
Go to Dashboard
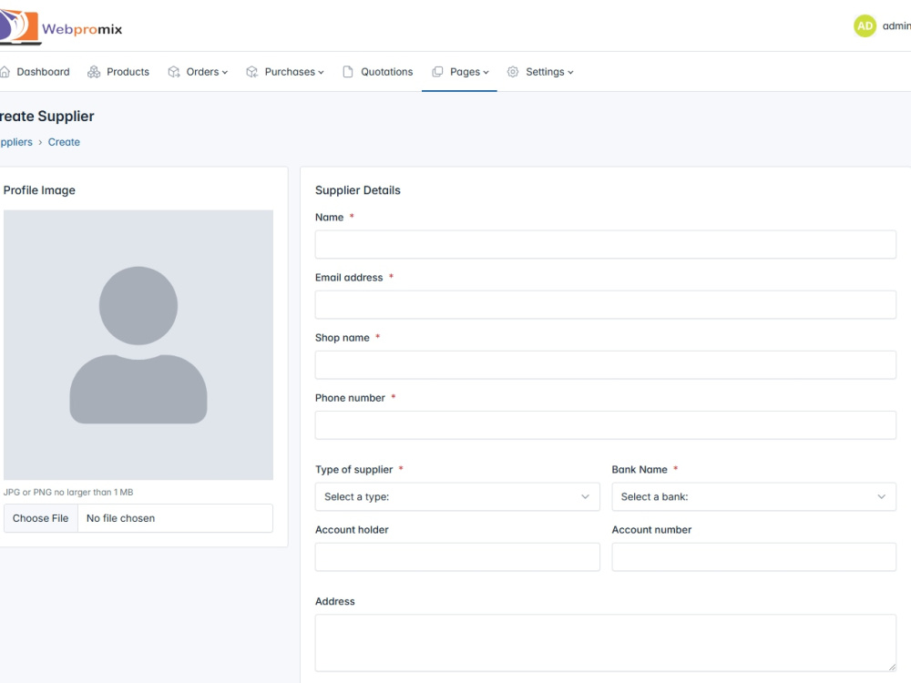point(43,71)
